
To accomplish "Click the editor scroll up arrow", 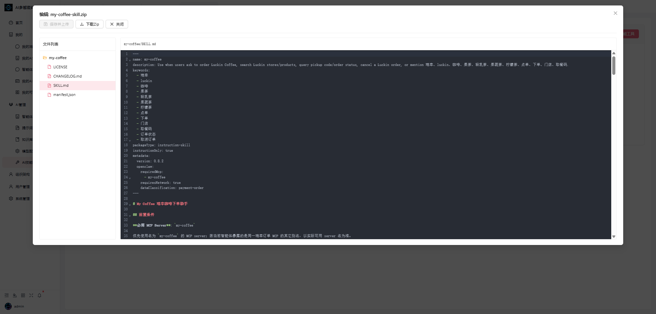I will click(614, 53).
